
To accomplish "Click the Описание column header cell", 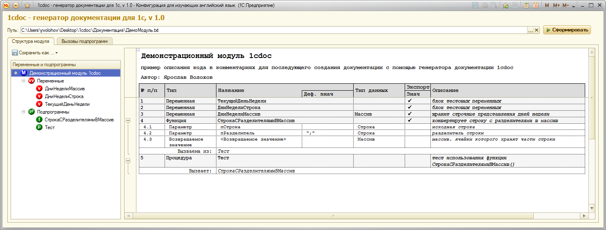I will 508,91.
